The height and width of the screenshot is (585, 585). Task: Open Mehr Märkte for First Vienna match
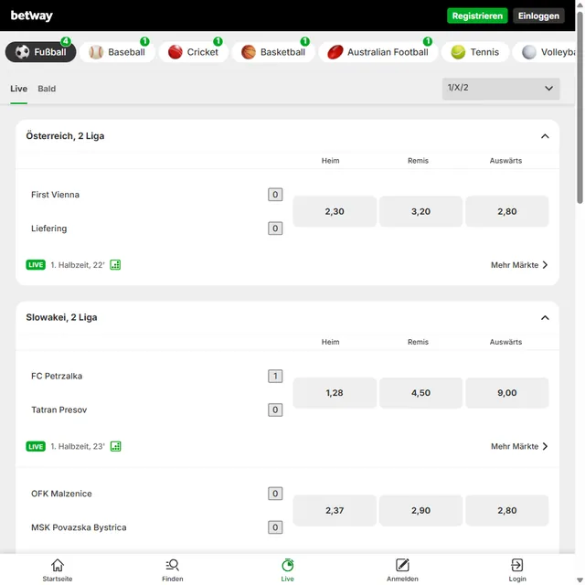(519, 265)
